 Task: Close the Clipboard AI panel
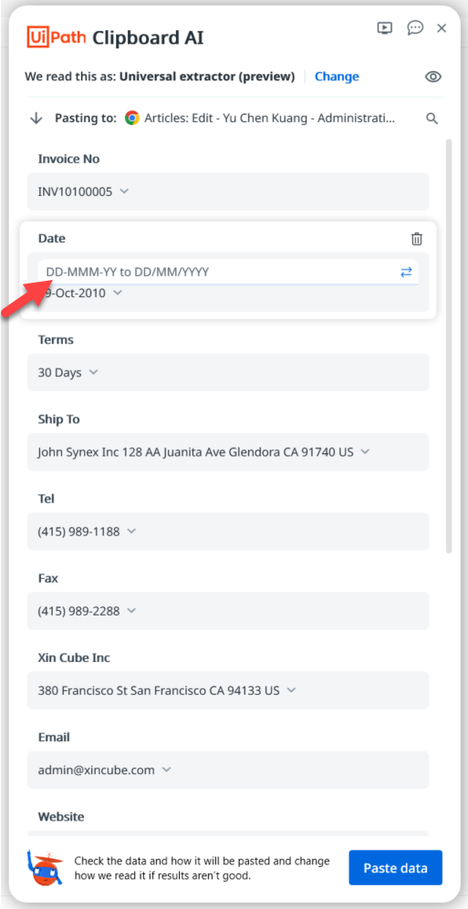click(442, 28)
